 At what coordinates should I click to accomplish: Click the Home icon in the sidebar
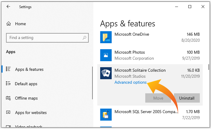[x=9, y=24]
